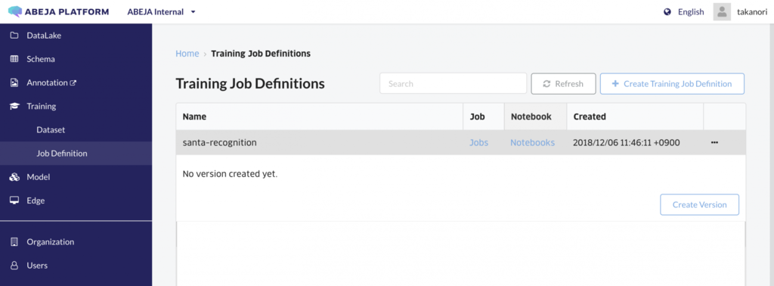Image resolution: width=774 pixels, height=286 pixels.
Task: Click Create Training Job Definition button
Action: click(x=672, y=83)
